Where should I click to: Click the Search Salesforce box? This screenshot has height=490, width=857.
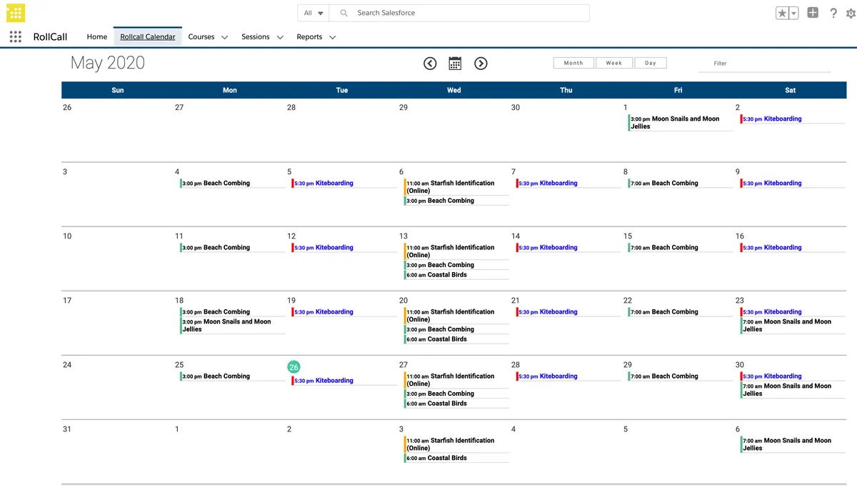click(x=459, y=13)
